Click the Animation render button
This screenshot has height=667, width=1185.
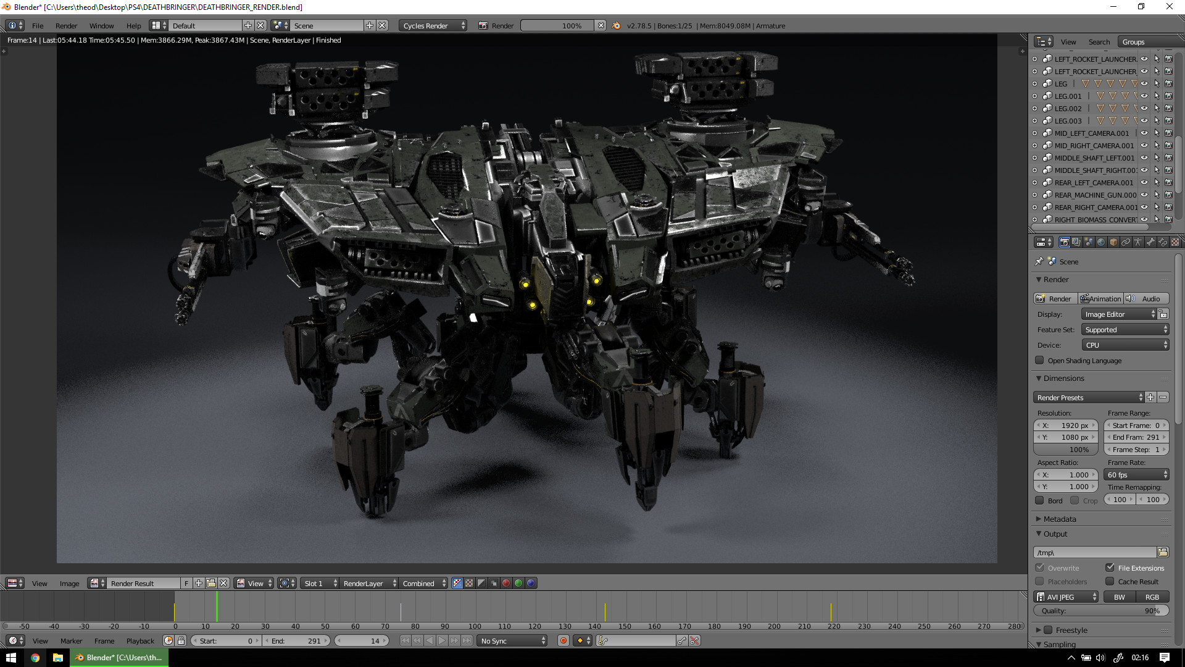point(1101,298)
